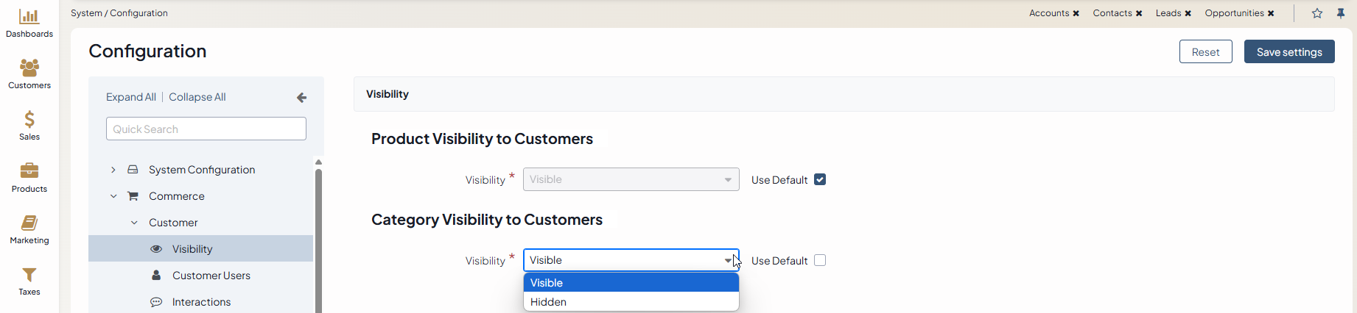Click the Save settings button
1357x313 pixels.
click(1289, 51)
